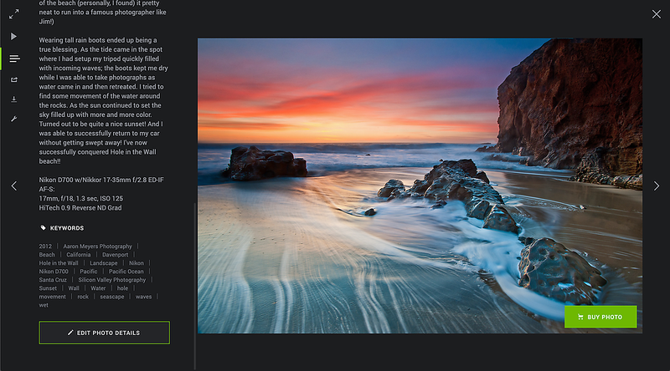Choose the 'Pacific Ocean' keyword
The height and width of the screenshot is (371, 670).
[x=126, y=272]
